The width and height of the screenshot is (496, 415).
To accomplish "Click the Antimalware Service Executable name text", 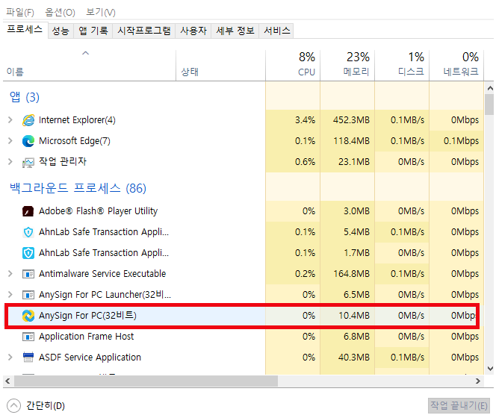I will point(102,274).
